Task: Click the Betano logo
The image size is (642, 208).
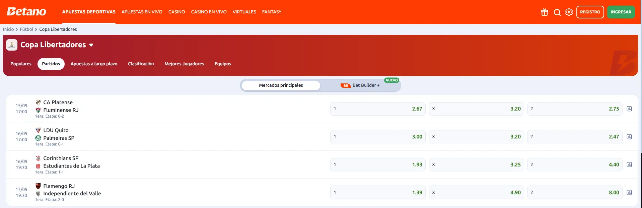Action: point(26,12)
